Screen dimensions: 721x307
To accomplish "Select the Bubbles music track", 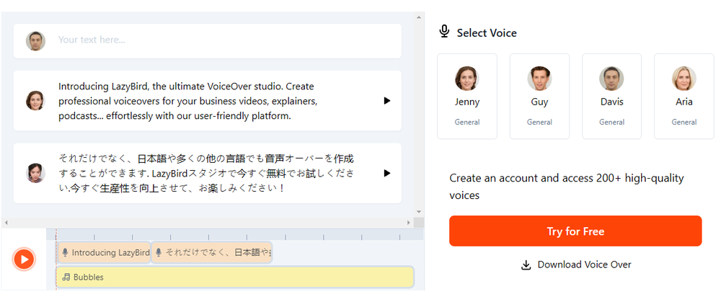I will (235, 277).
